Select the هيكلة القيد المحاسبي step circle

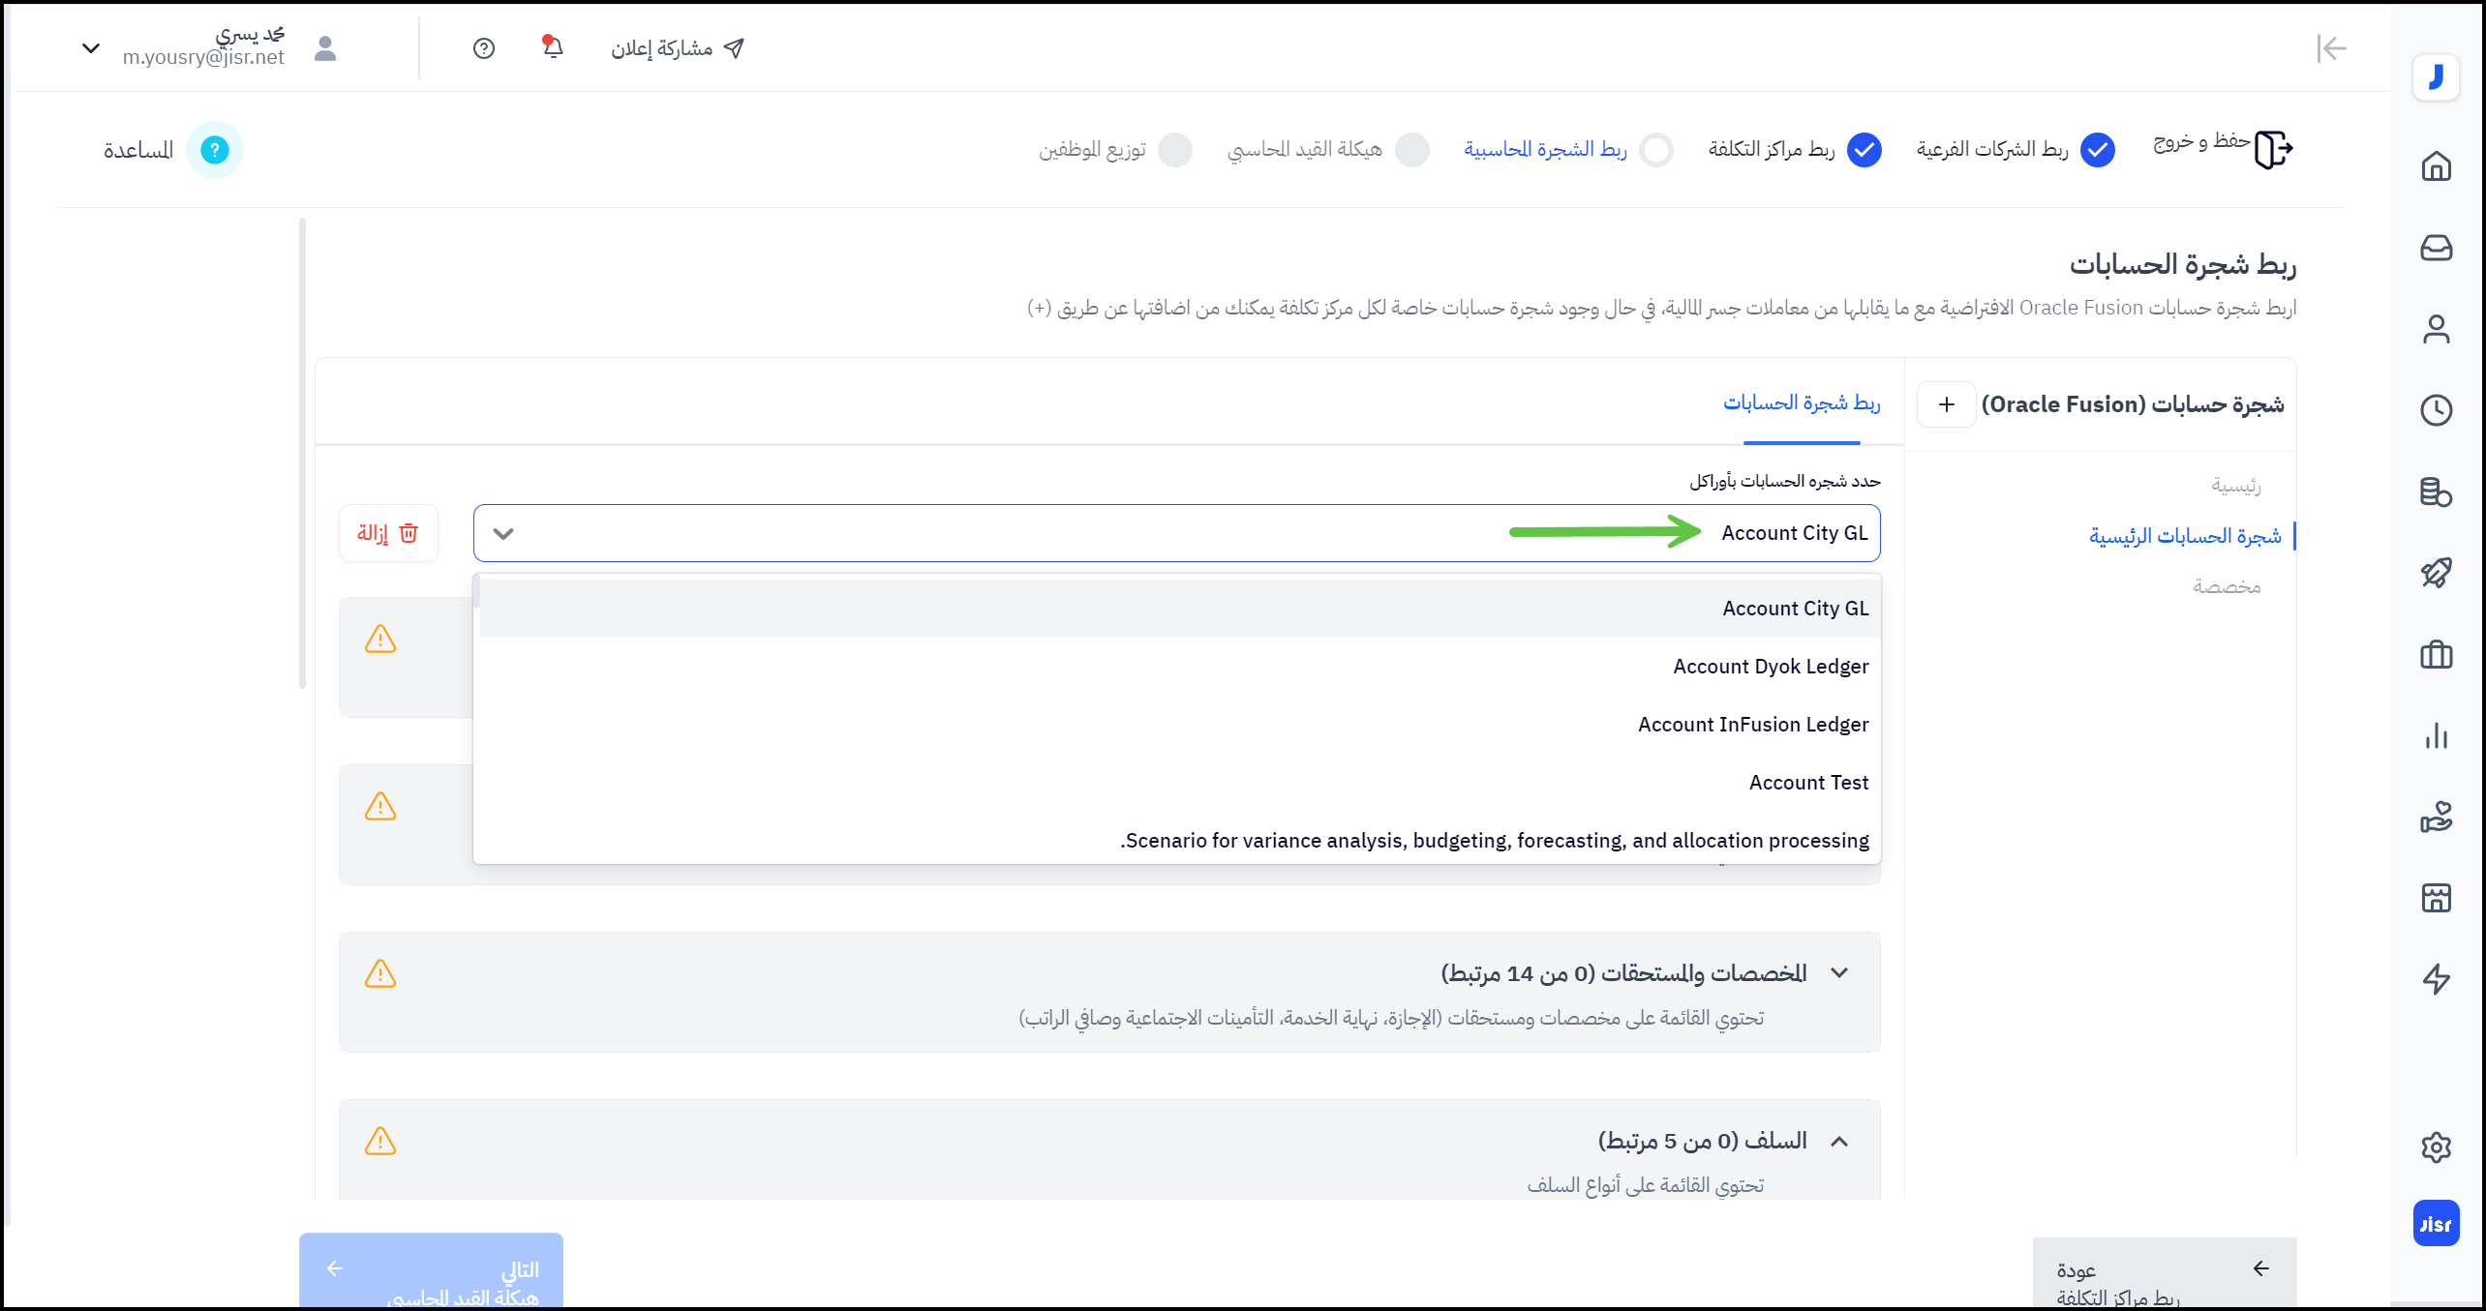coord(1412,150)
